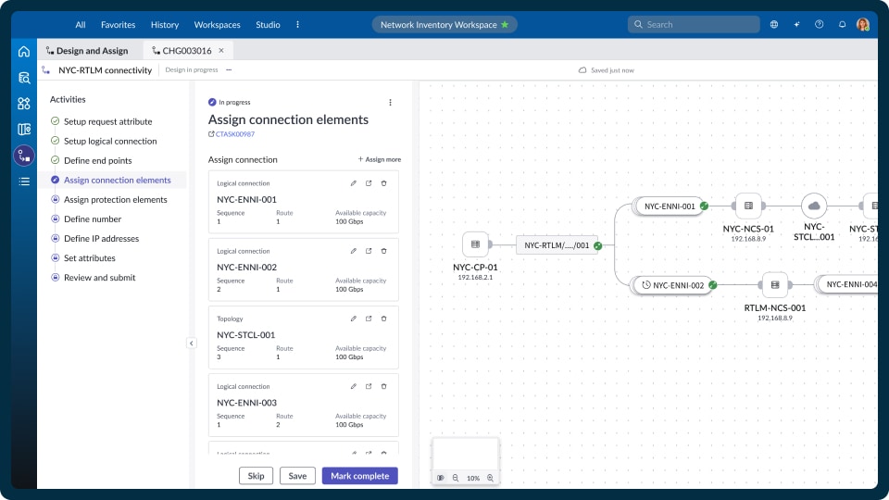This screenshot has height=500, width=889.
Task: Favorite star on Network Inventory Workspace
Action: point(505,24)
